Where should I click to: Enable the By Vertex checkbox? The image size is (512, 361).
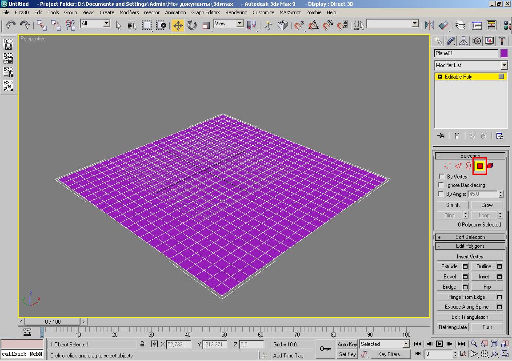(441, 177)
